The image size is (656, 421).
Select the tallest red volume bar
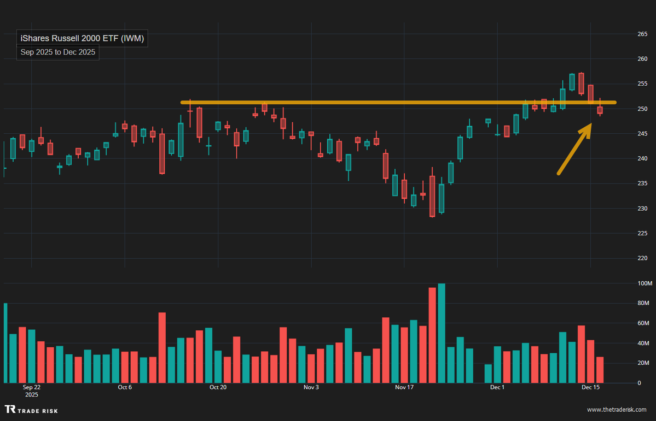coord(432,335)
